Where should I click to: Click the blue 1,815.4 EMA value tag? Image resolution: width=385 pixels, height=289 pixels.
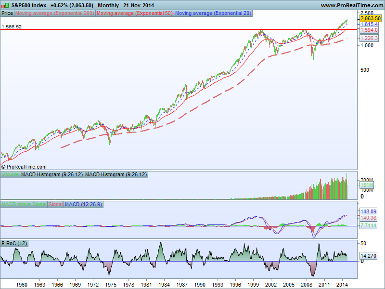coord(369,24)
